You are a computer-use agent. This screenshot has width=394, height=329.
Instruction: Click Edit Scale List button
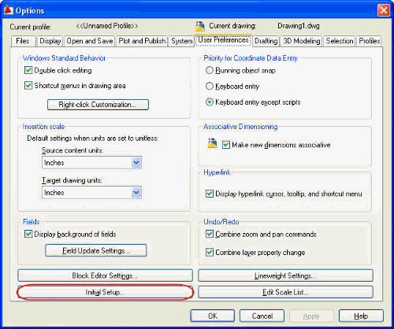click(x=285, y=292)
